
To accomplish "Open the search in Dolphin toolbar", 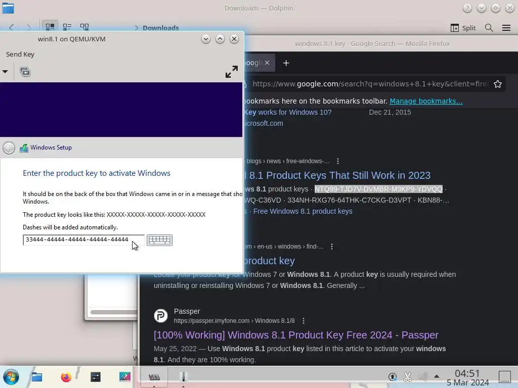I will coord(489,28).
